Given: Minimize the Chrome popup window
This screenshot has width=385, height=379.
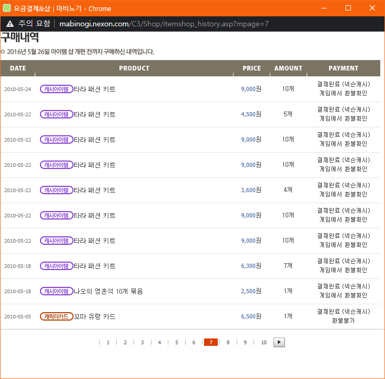Looking at the screenshot, I should pyautogui.click(x=324, y=8).
